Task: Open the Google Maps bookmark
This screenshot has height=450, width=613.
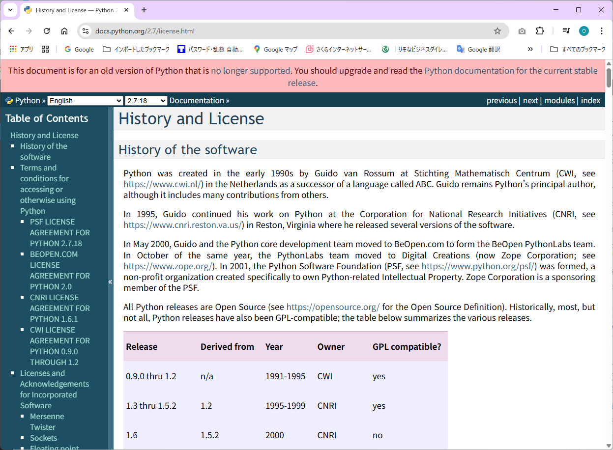Action: click(275, 49)
